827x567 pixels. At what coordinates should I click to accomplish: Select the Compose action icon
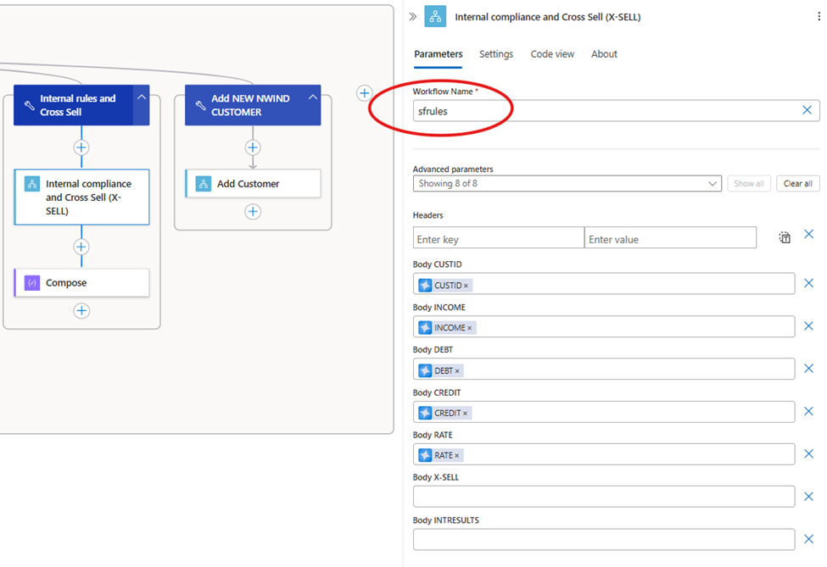tap(32, 283)
